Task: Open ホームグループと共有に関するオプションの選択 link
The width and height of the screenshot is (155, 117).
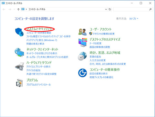Action: coord(47,57)
